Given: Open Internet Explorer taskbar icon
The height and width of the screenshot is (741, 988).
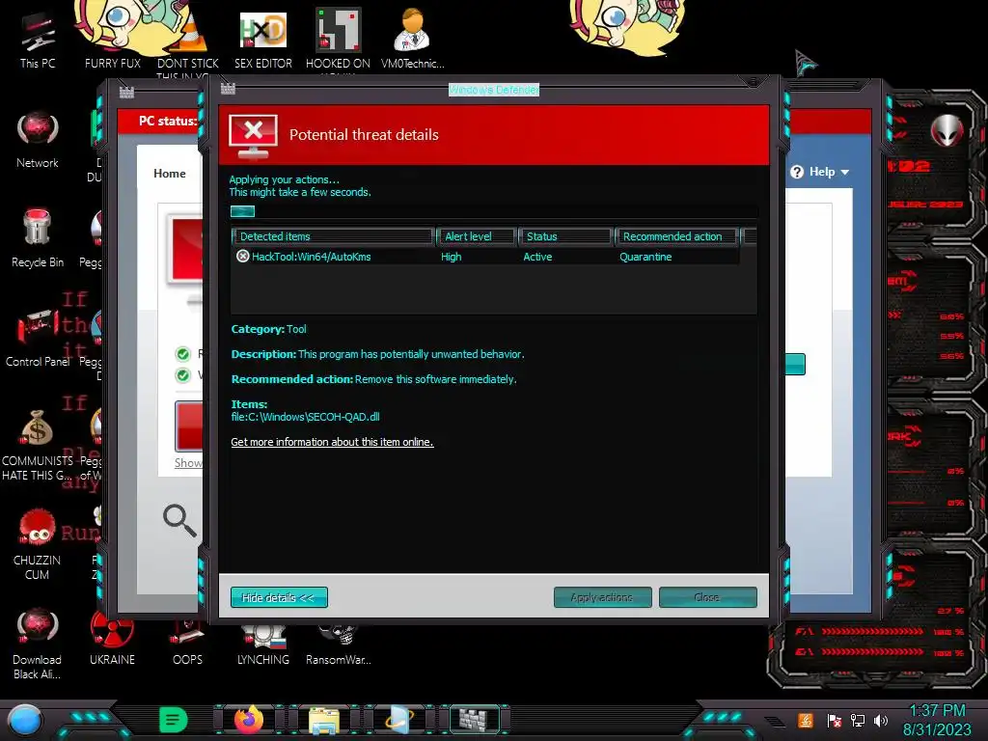Looking at the screenshot, I should 398,720.
